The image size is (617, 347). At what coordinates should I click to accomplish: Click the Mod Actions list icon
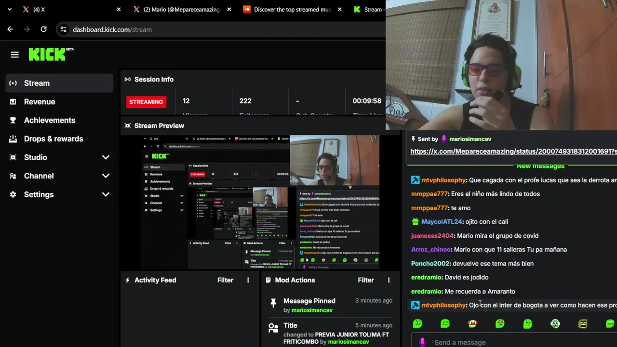point(268,280)
